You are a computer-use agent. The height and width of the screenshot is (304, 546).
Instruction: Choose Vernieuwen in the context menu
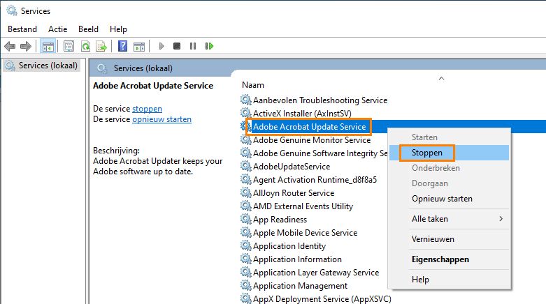click(x=450, y=239)
